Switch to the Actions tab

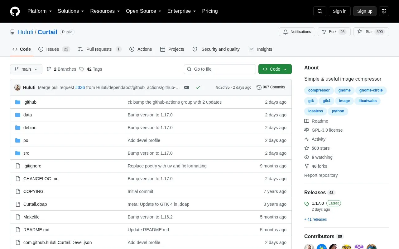coord(141,49)
